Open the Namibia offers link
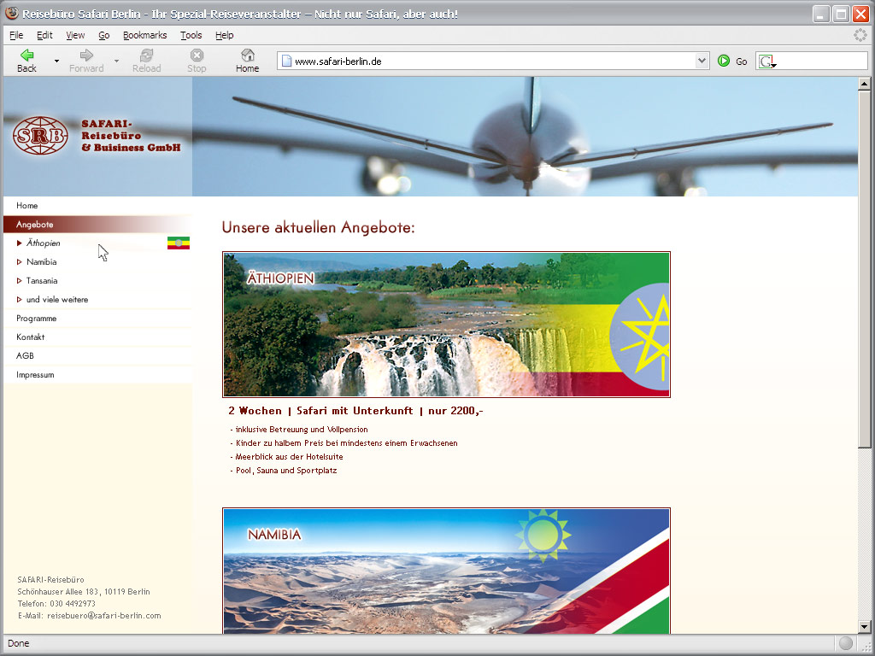The width and height of the screenshot is (875, 656). coord(42,262)
